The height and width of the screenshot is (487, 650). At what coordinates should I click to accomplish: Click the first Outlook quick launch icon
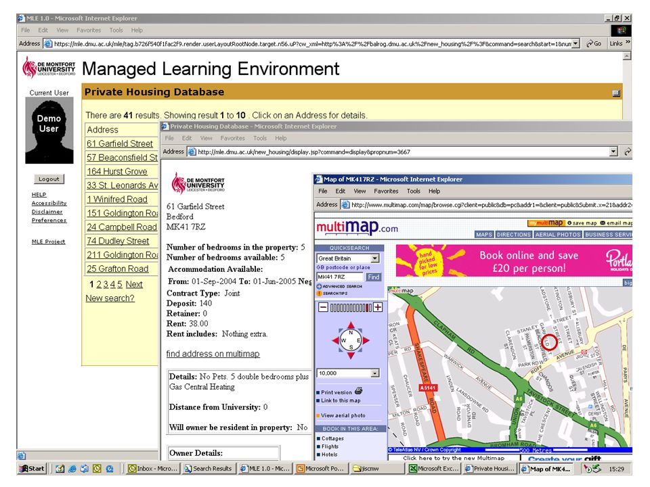[85, 468]
